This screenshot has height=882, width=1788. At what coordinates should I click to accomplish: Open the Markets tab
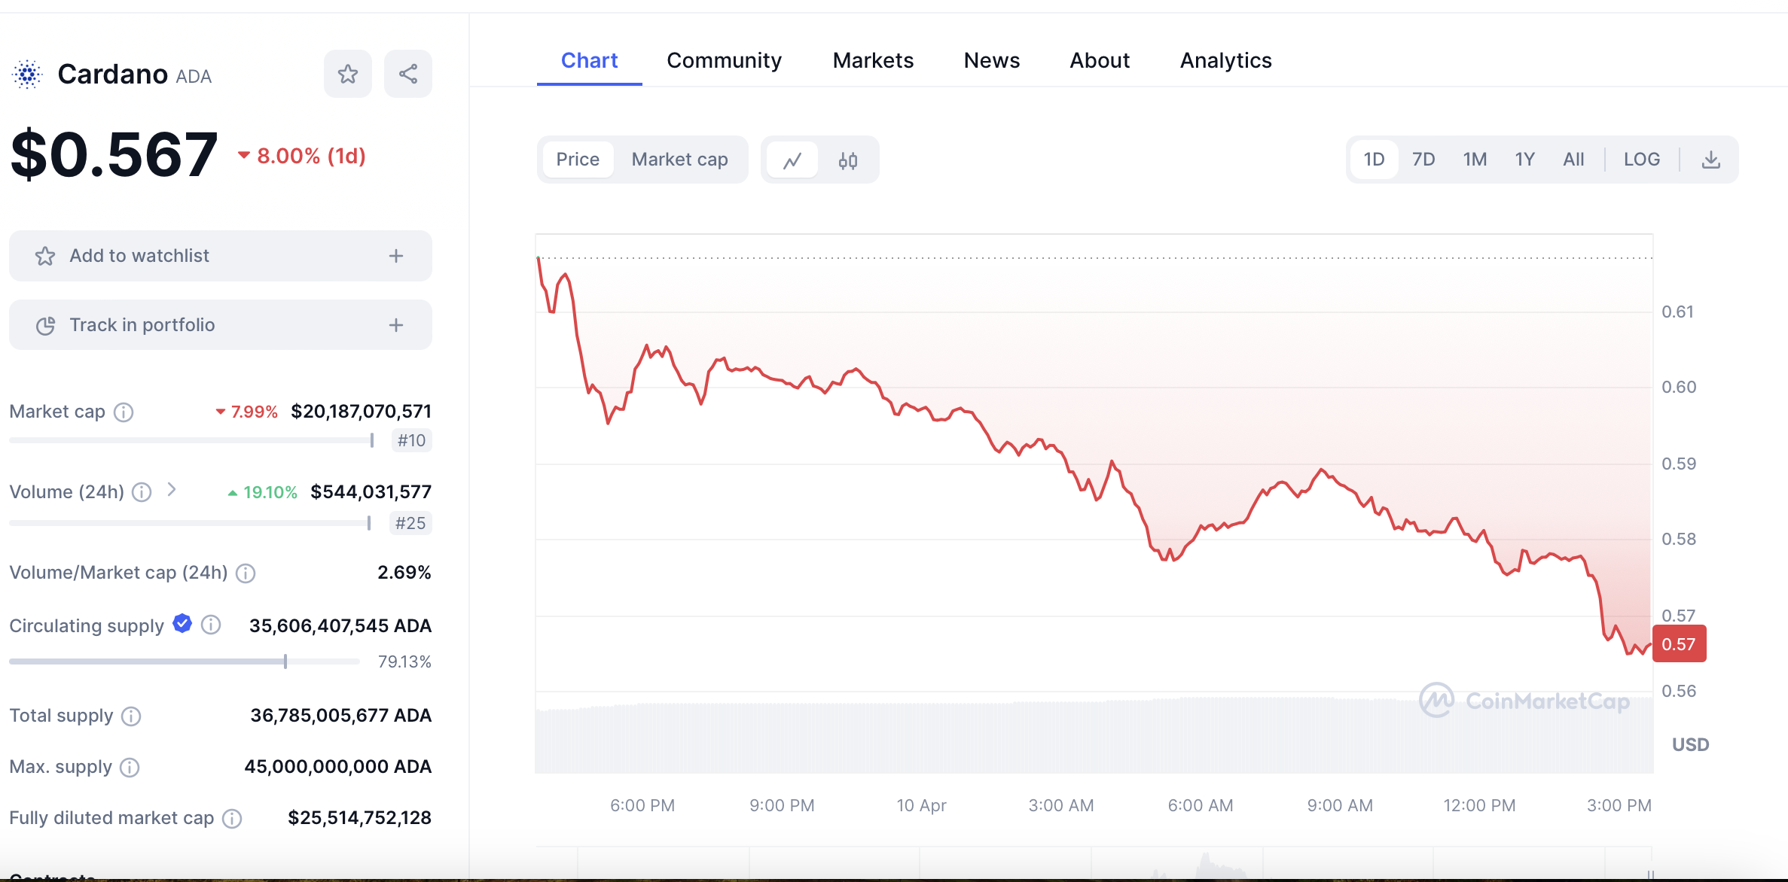tap(873, 60)
